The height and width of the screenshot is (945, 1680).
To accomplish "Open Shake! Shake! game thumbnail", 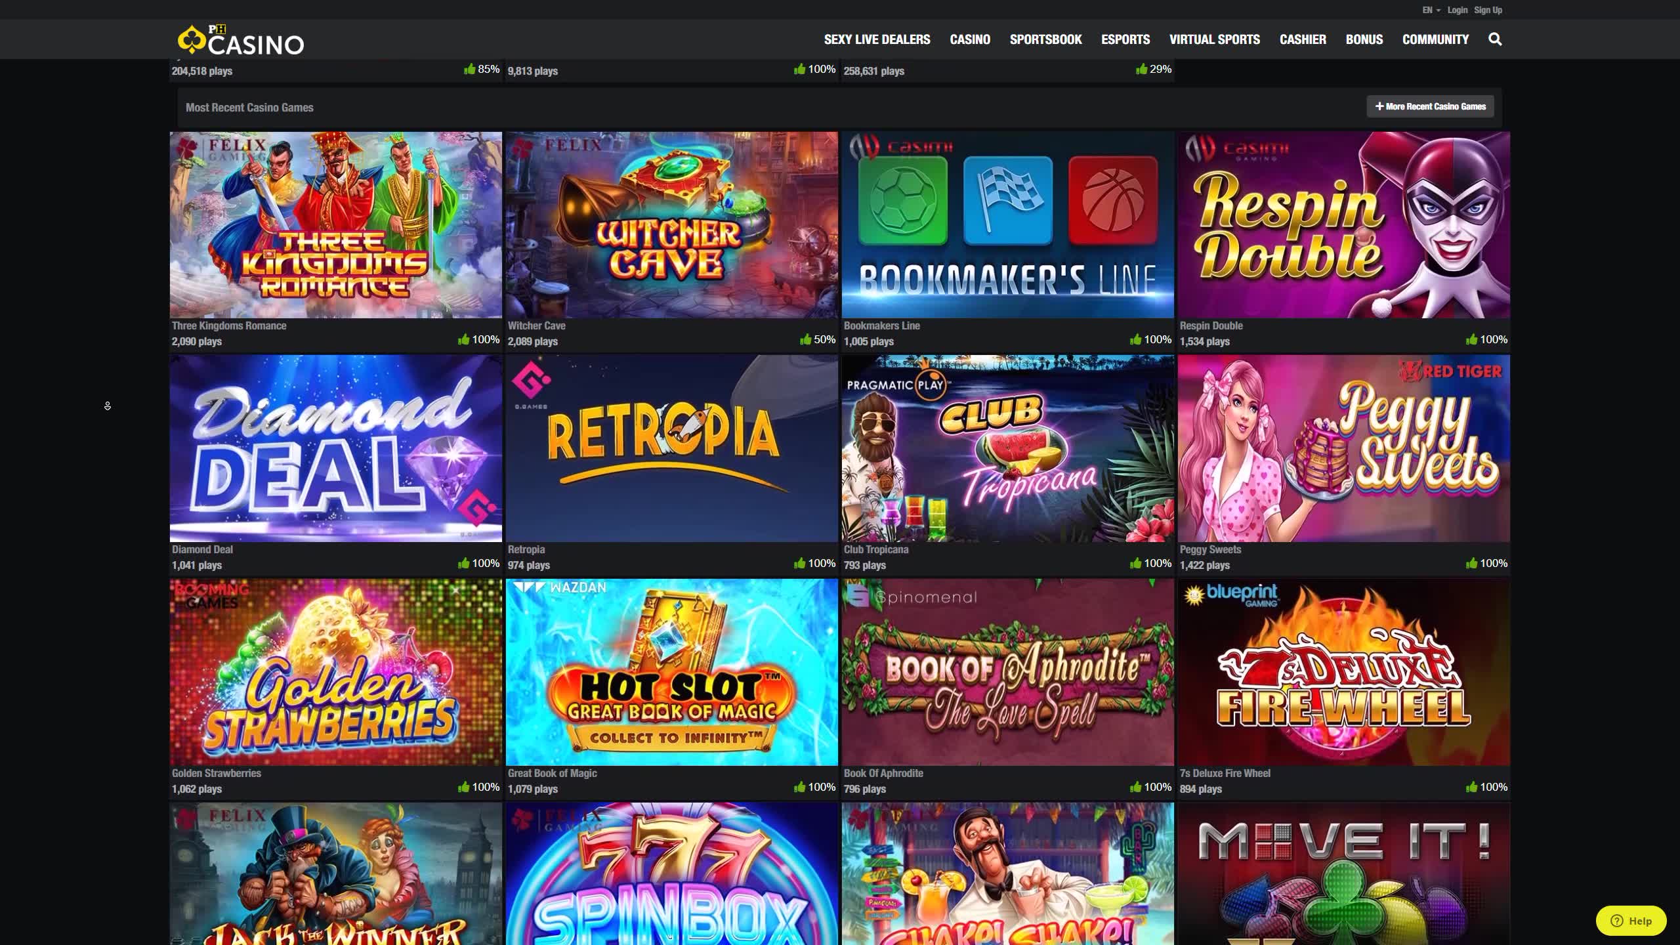I will [x=1008, y=874].
